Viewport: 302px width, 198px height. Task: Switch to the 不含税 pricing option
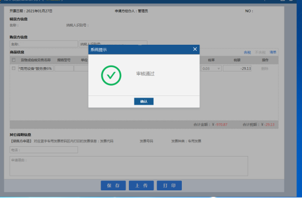point(260,52)
